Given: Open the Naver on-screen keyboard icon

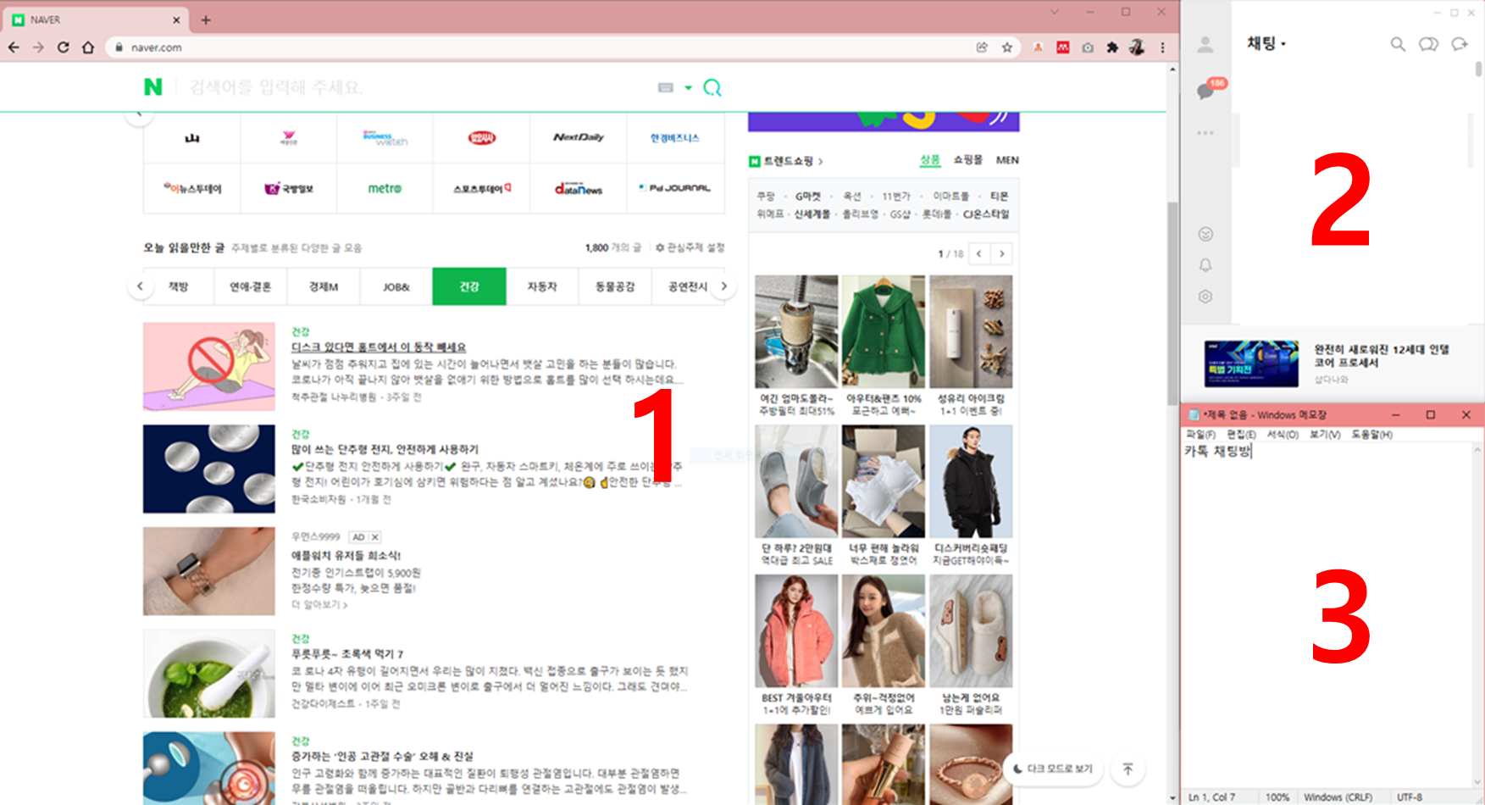Looking at the screenshot, I should coord(666,87).
